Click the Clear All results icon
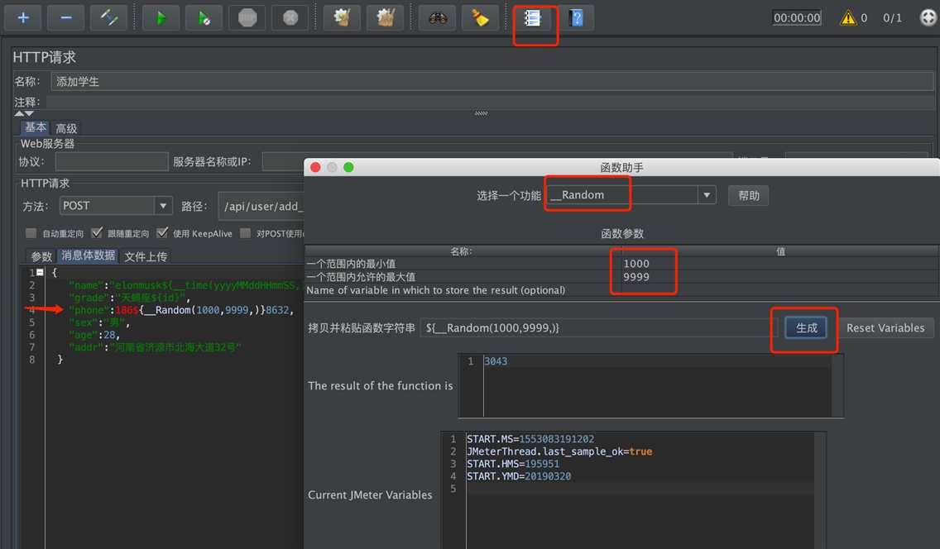 [x=385, y=18]
